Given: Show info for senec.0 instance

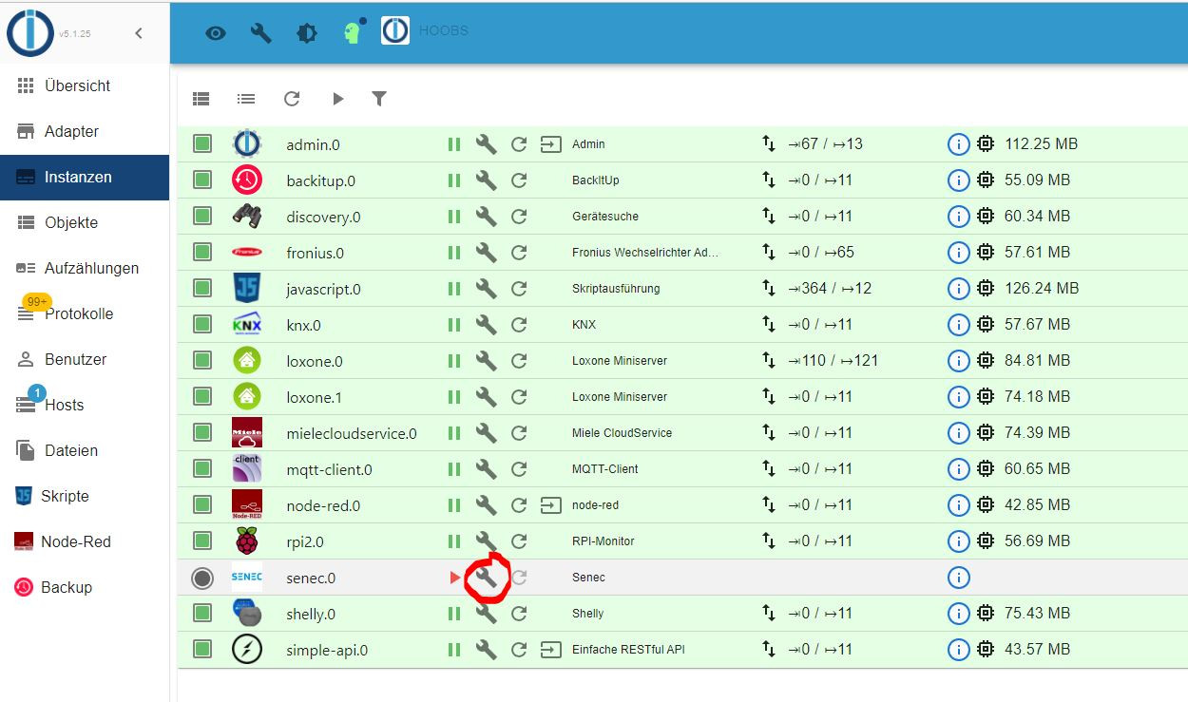Looking at the screenshot, I should click(958, 578).
